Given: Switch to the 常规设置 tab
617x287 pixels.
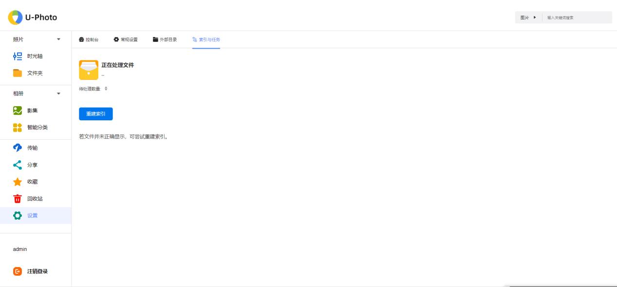Looking at the screenshot, I should coord(126,39).
